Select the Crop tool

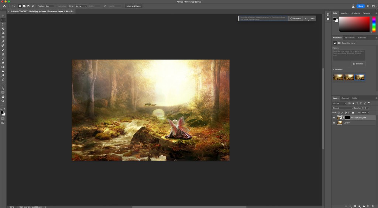[x=3, y=33]
